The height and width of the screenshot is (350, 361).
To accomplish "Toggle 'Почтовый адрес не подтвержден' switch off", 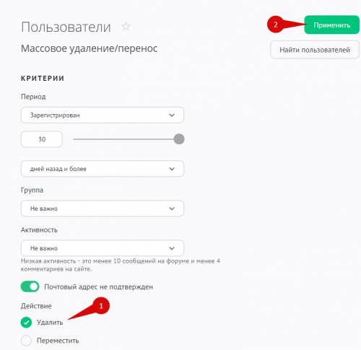I will click(x=30, y=286).
